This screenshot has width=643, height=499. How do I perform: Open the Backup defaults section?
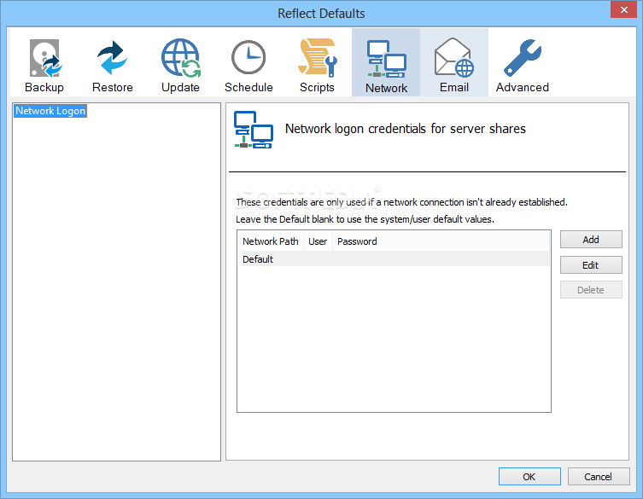[x=44, y=64]
